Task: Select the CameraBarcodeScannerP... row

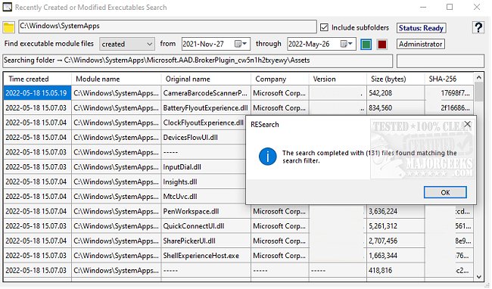Action: (x=205, y=93)
